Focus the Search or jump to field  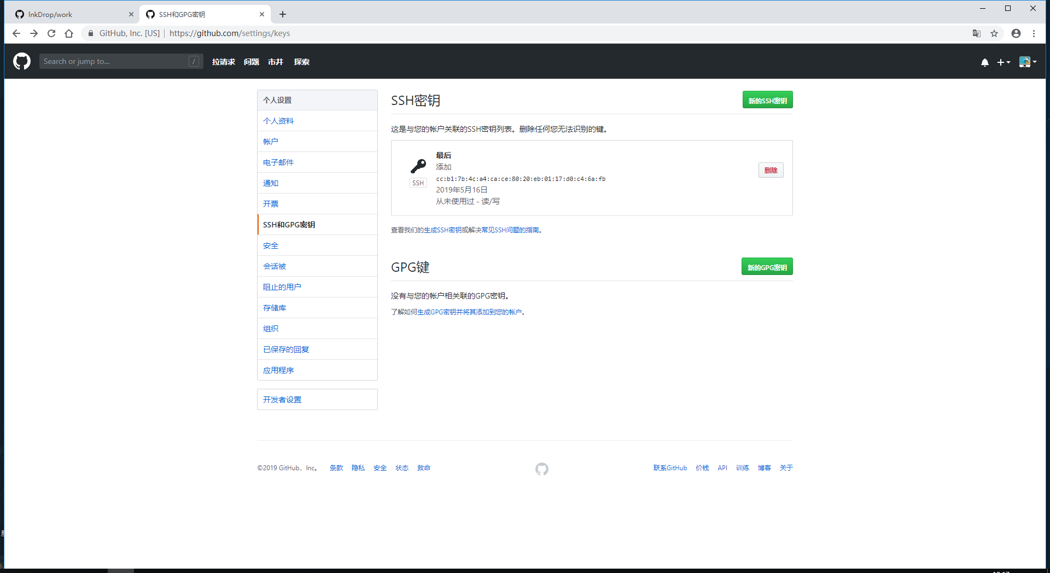pos(121,61)
